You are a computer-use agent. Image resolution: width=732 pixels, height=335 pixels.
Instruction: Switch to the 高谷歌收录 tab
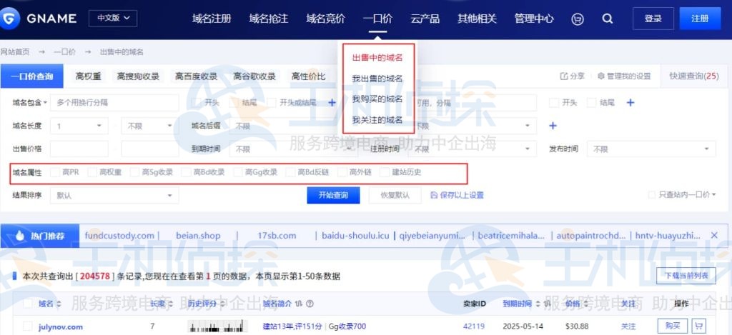pyautogui.click(x=254, y=76)
